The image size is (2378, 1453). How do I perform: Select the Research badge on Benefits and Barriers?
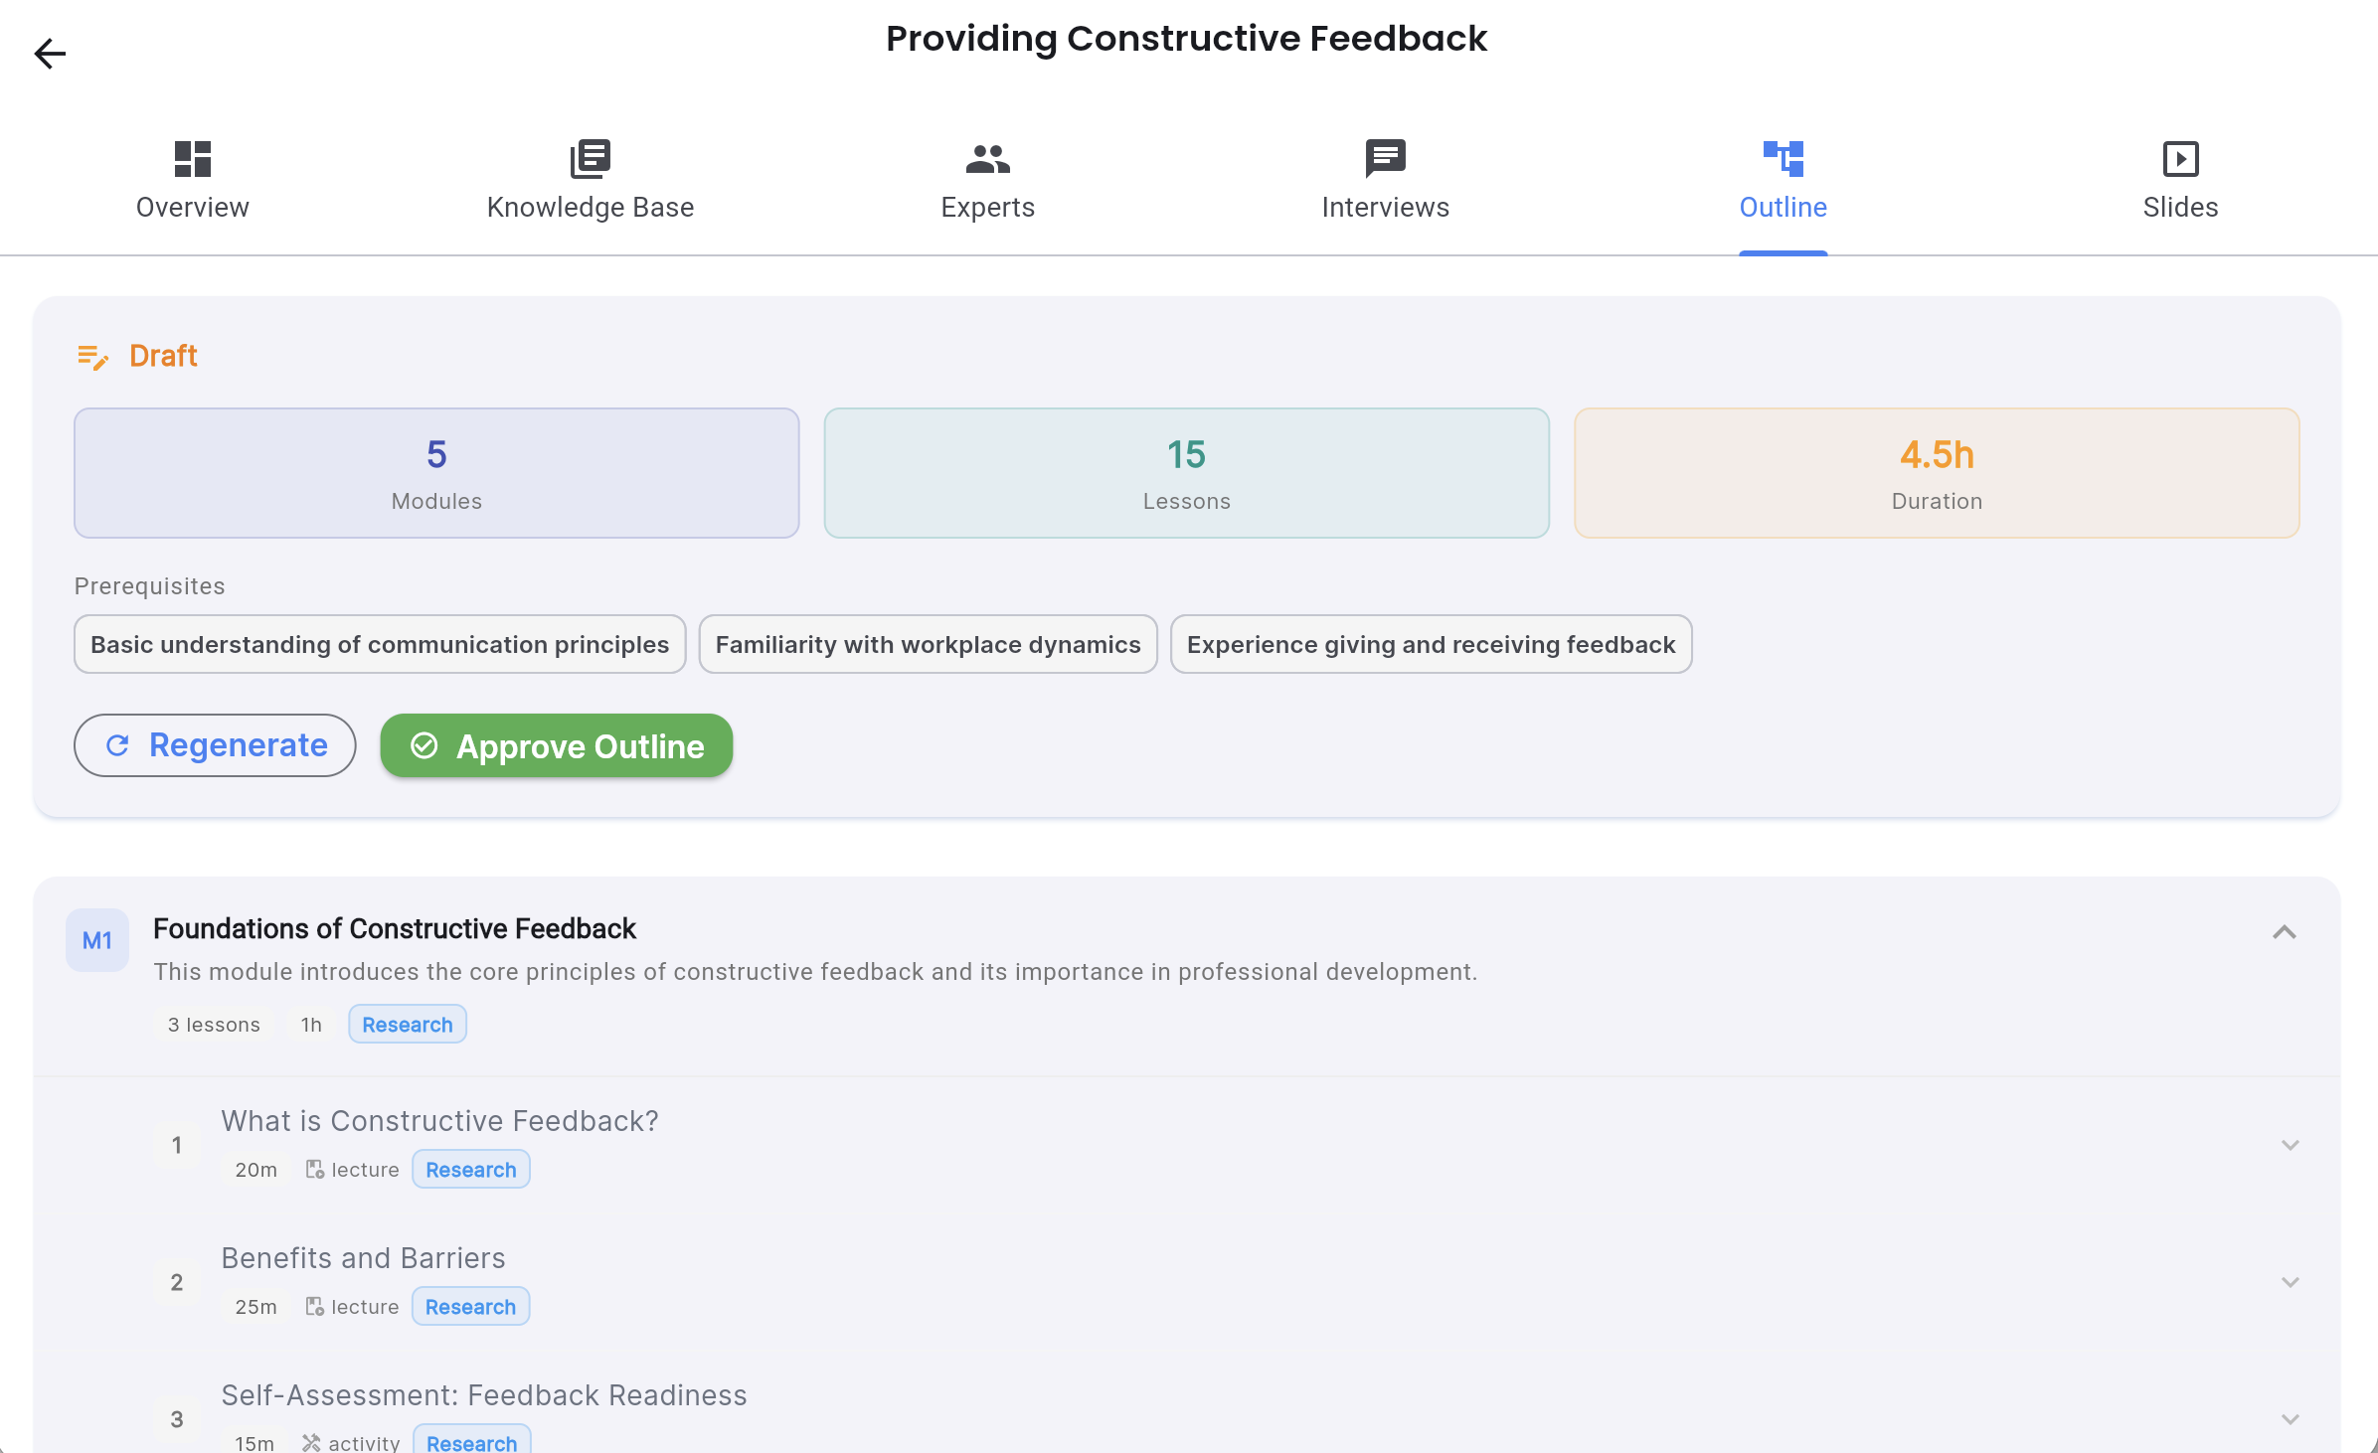tap(470, 1306)
